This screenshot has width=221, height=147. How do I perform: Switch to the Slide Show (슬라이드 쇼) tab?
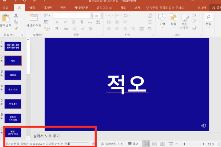(x=104, y=8)
